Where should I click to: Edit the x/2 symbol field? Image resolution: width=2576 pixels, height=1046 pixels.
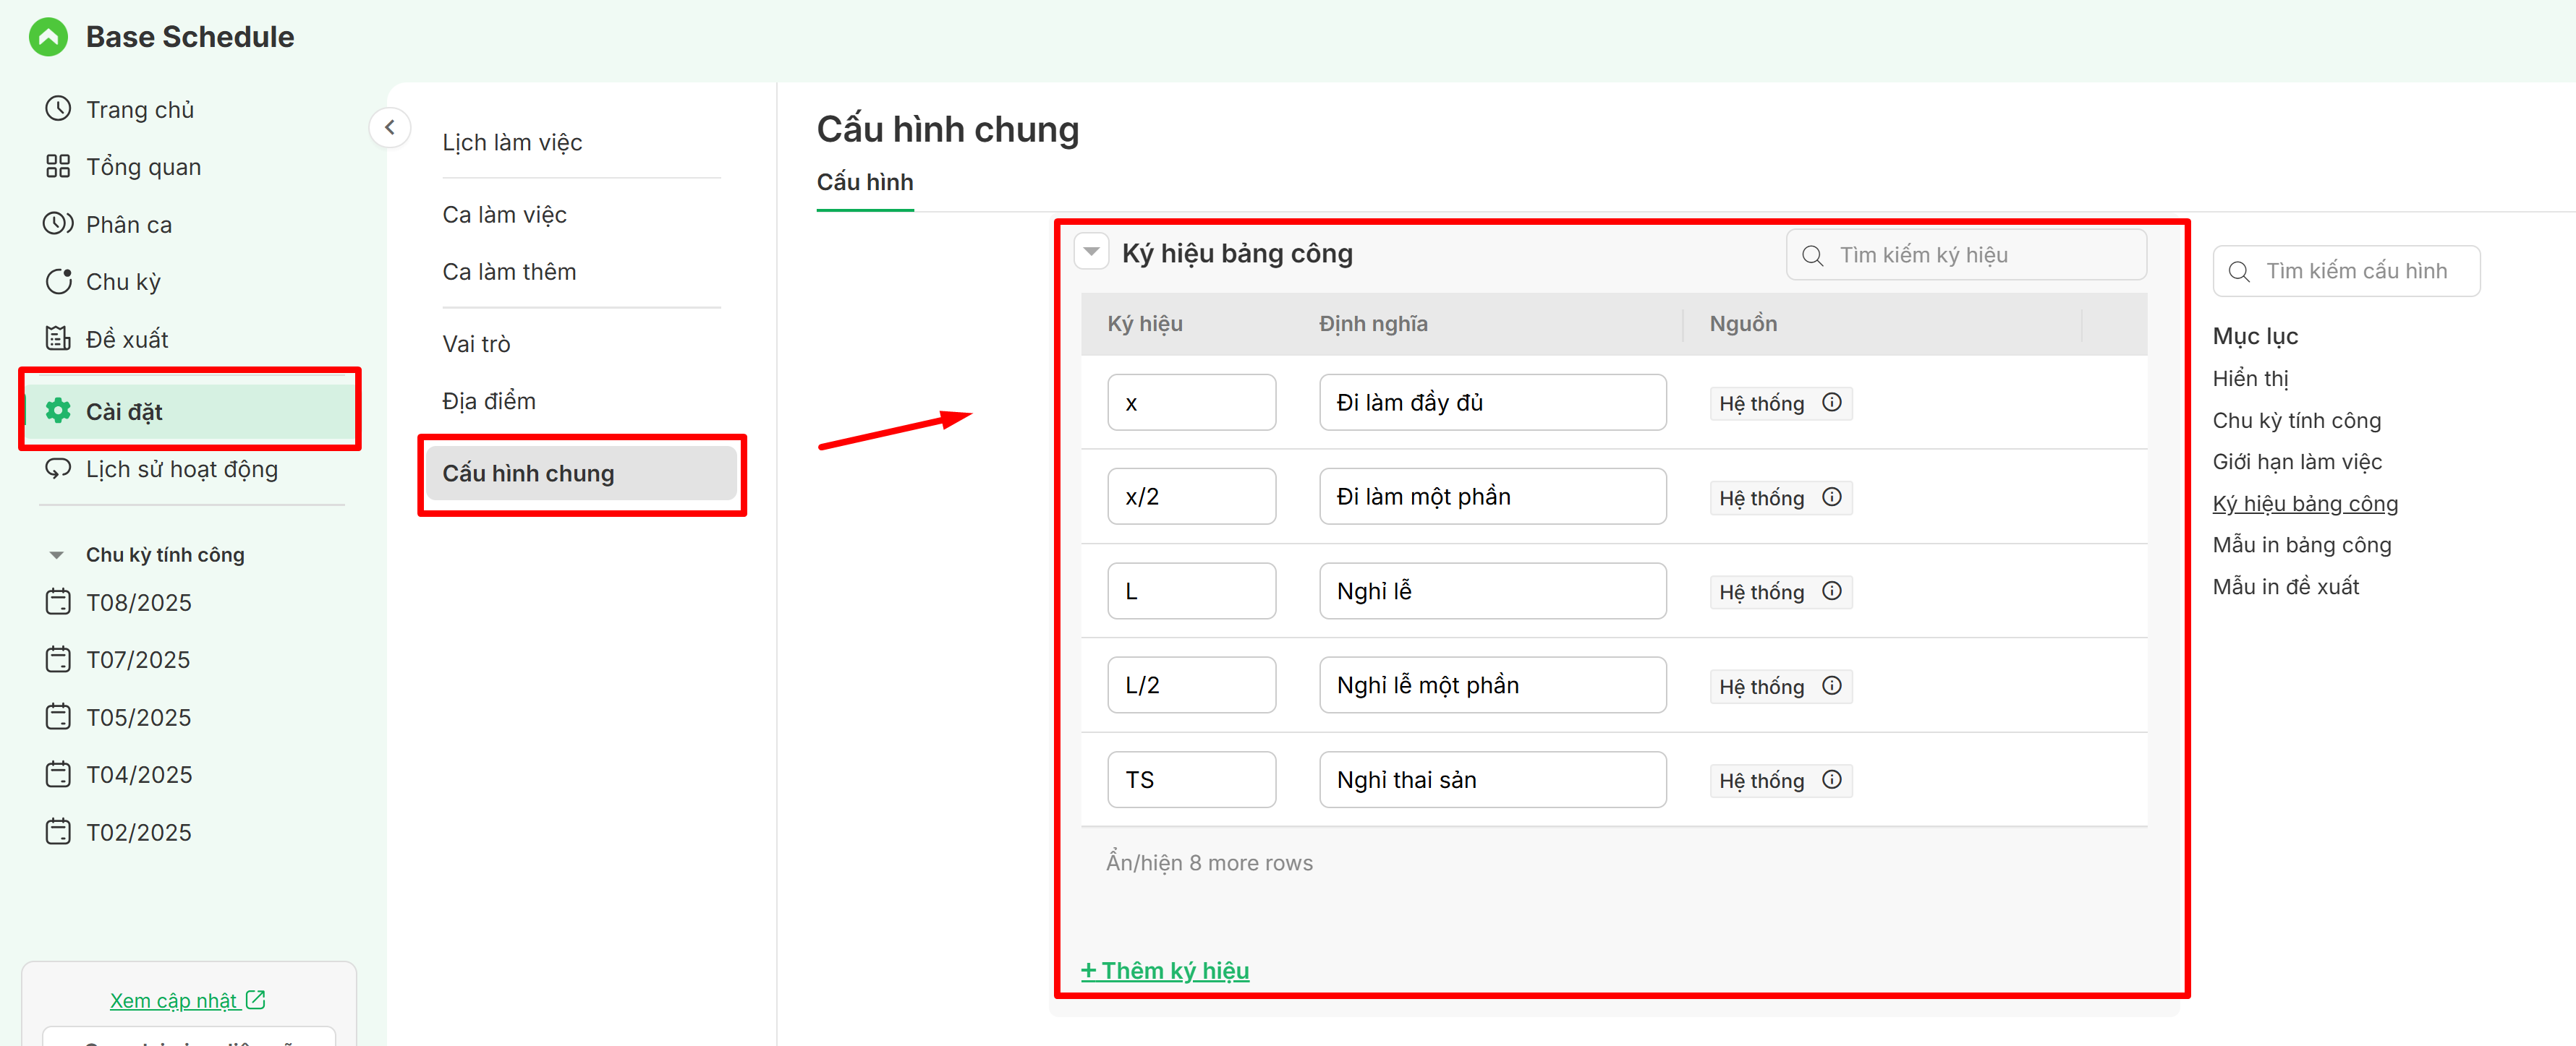[x=1190, y=497]
